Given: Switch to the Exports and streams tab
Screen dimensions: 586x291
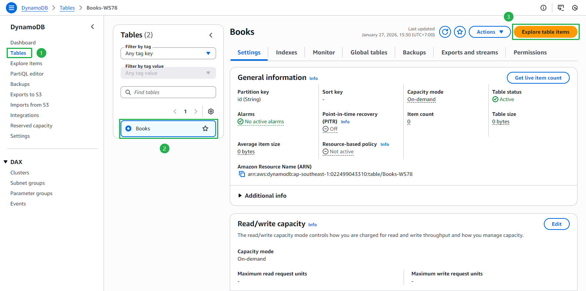Looking at the screenshot, I should pyautogui.click(x=469, y=53).
